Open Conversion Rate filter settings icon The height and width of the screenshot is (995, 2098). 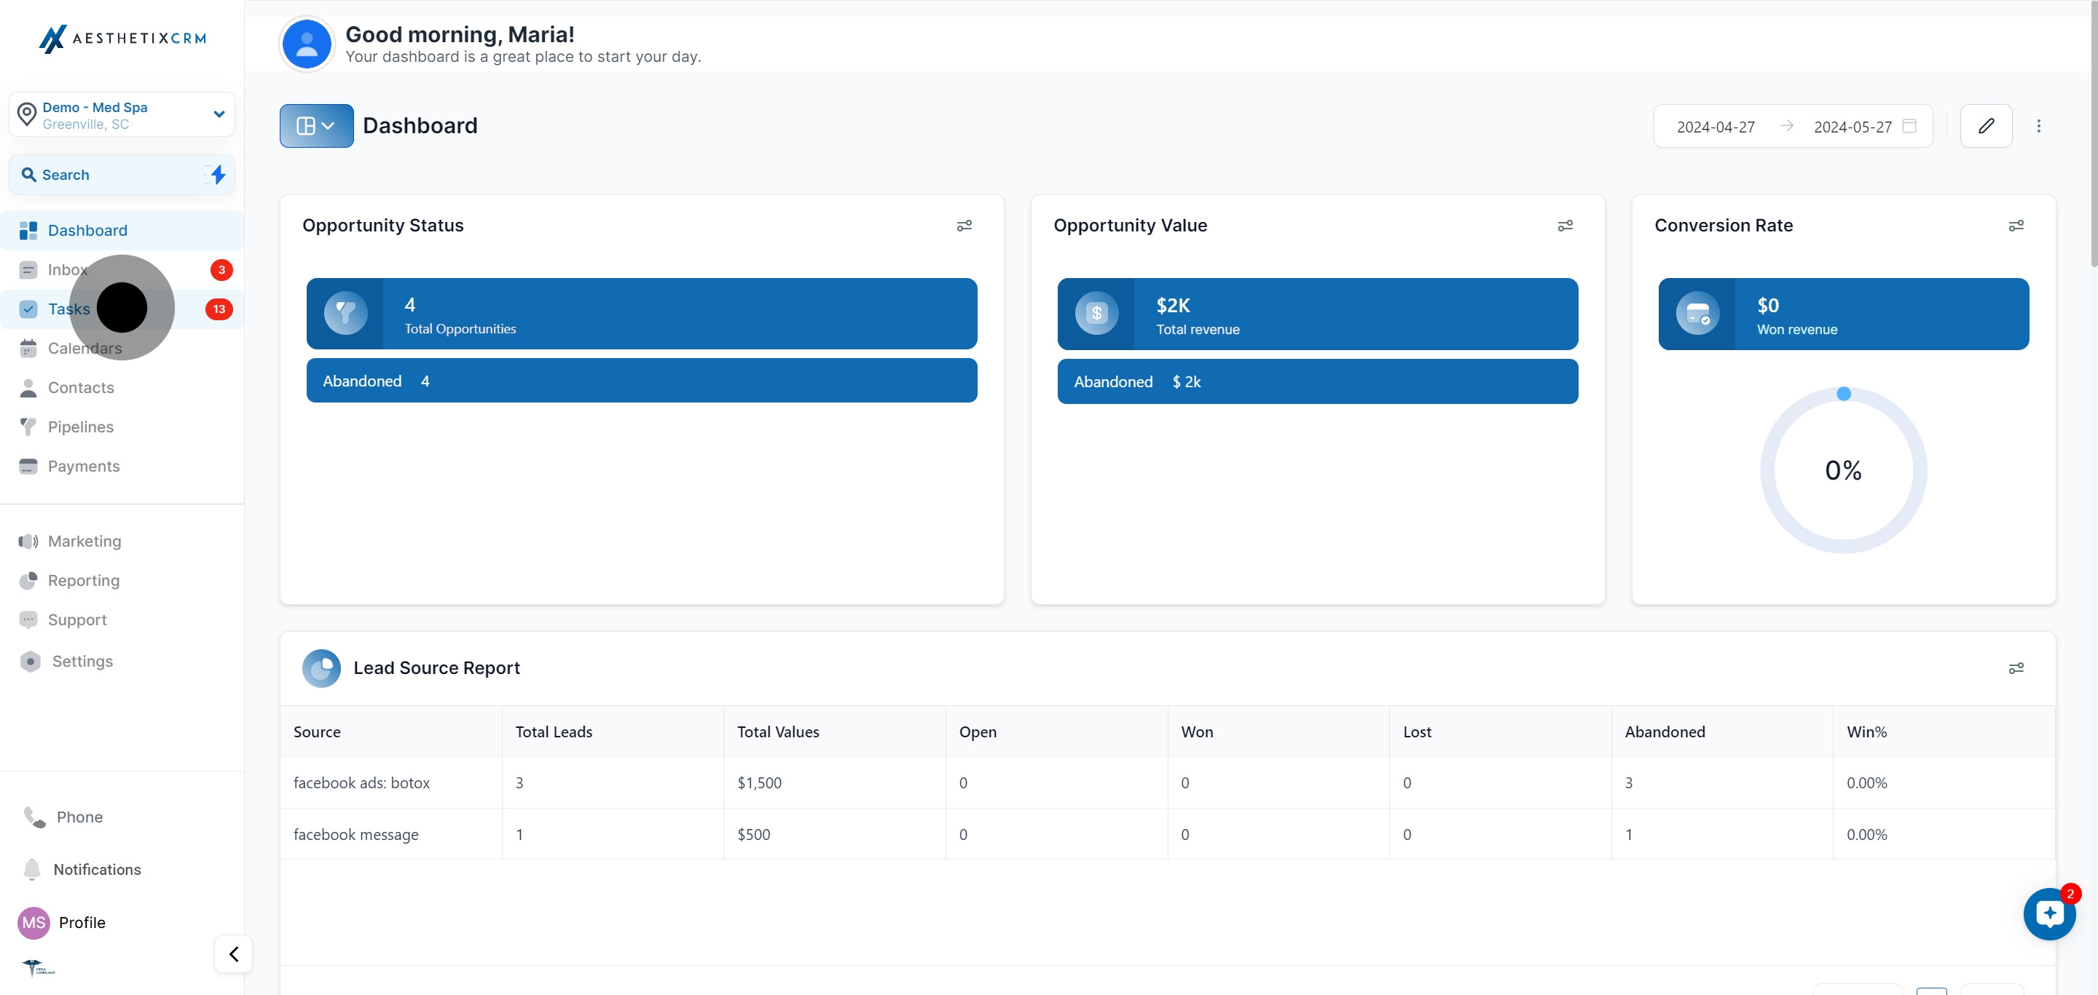coord(2016,226)
